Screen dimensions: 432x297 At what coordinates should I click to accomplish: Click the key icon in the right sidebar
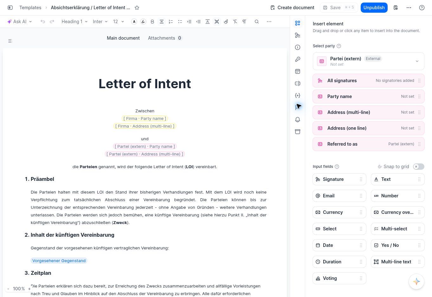pos(297,59)
